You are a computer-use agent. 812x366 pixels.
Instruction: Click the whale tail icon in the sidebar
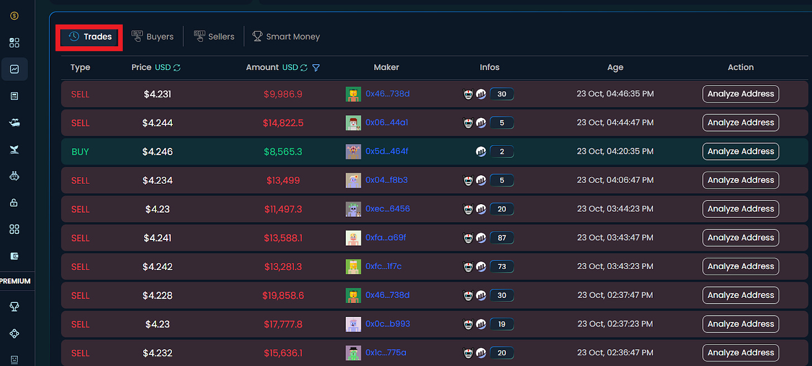point(14,150)
